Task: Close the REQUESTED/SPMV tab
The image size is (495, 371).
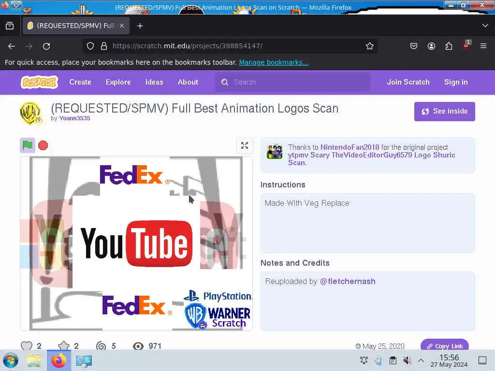Action: pos(122,26)
